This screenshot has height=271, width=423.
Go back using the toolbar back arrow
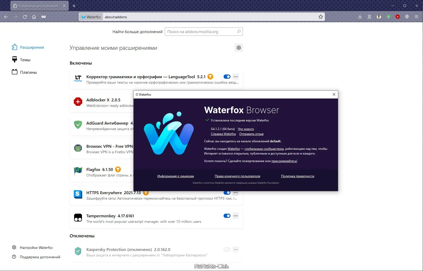6,17
